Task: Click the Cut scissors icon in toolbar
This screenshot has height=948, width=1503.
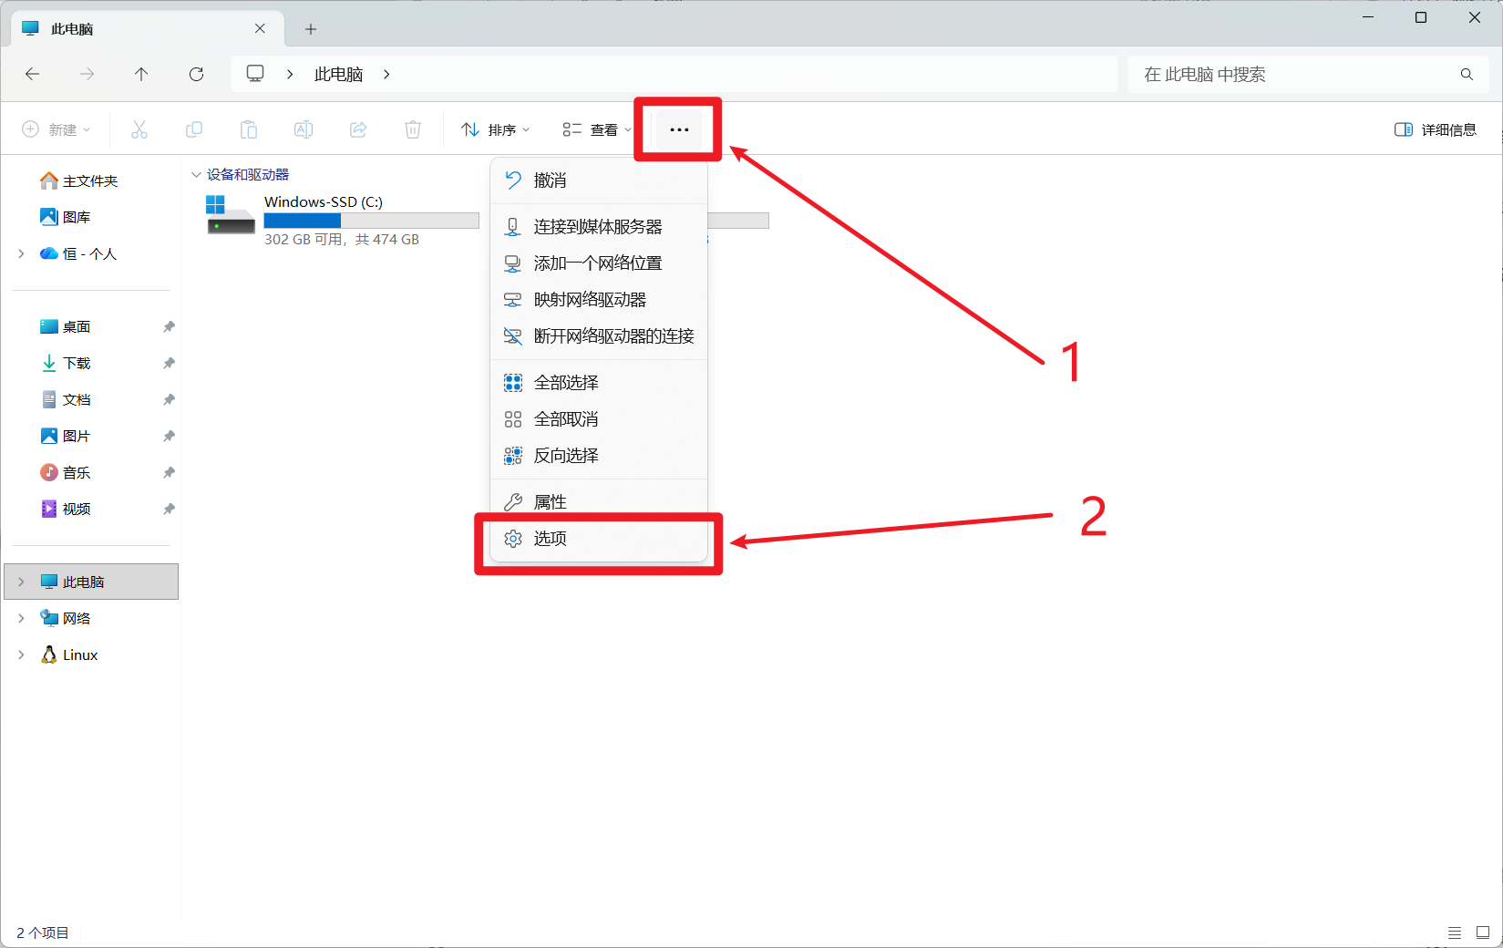Action: (139, 129)
